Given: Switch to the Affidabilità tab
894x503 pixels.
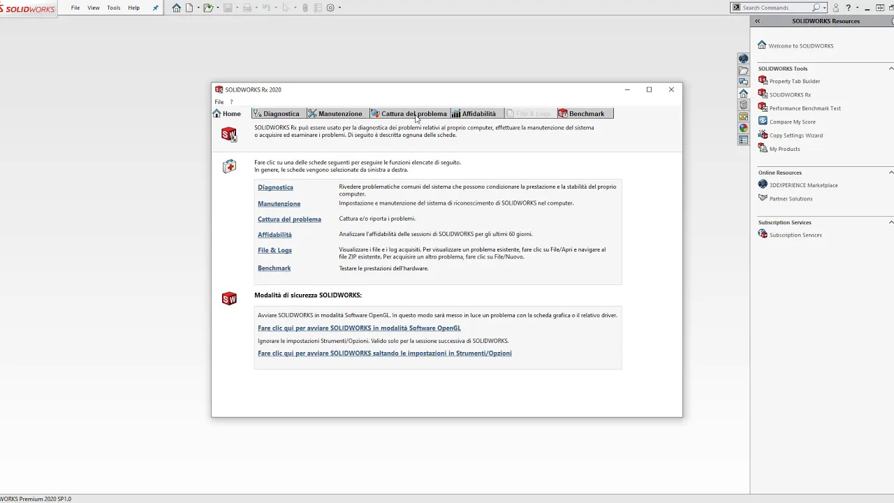Looking at the screenshot, I should [477, 114].
